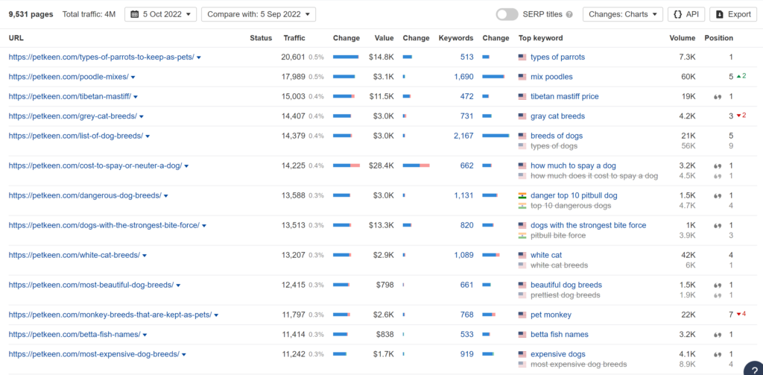Click the US flag beside pet monkey
The width and height of the screenshot is (763, 375).
[522, 315]
